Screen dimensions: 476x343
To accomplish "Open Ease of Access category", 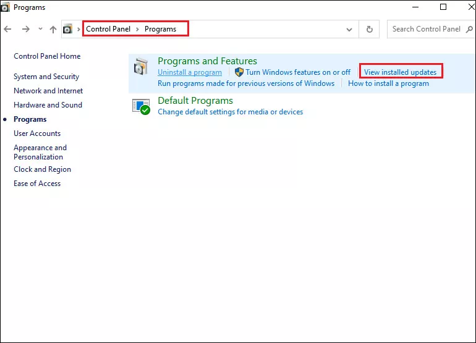I will (x=37, y=184).
